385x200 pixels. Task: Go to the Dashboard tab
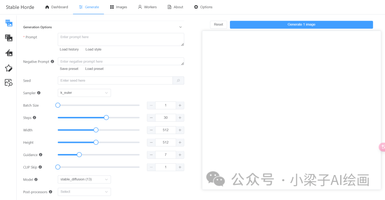pos(56,7)
